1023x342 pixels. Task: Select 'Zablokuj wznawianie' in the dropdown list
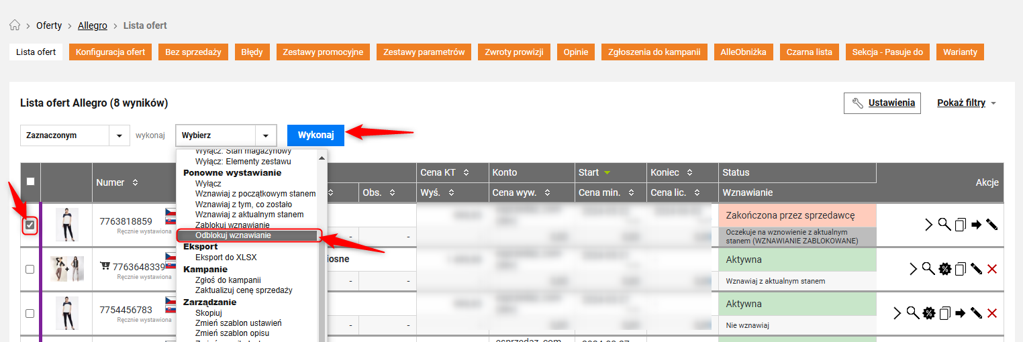pos(232,225)
